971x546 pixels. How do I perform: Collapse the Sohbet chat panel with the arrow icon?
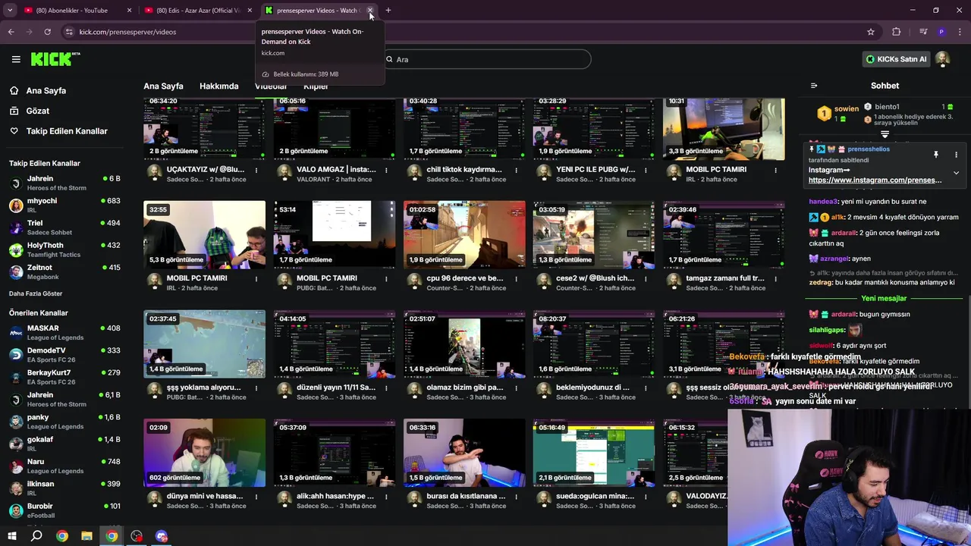[814, 86]
